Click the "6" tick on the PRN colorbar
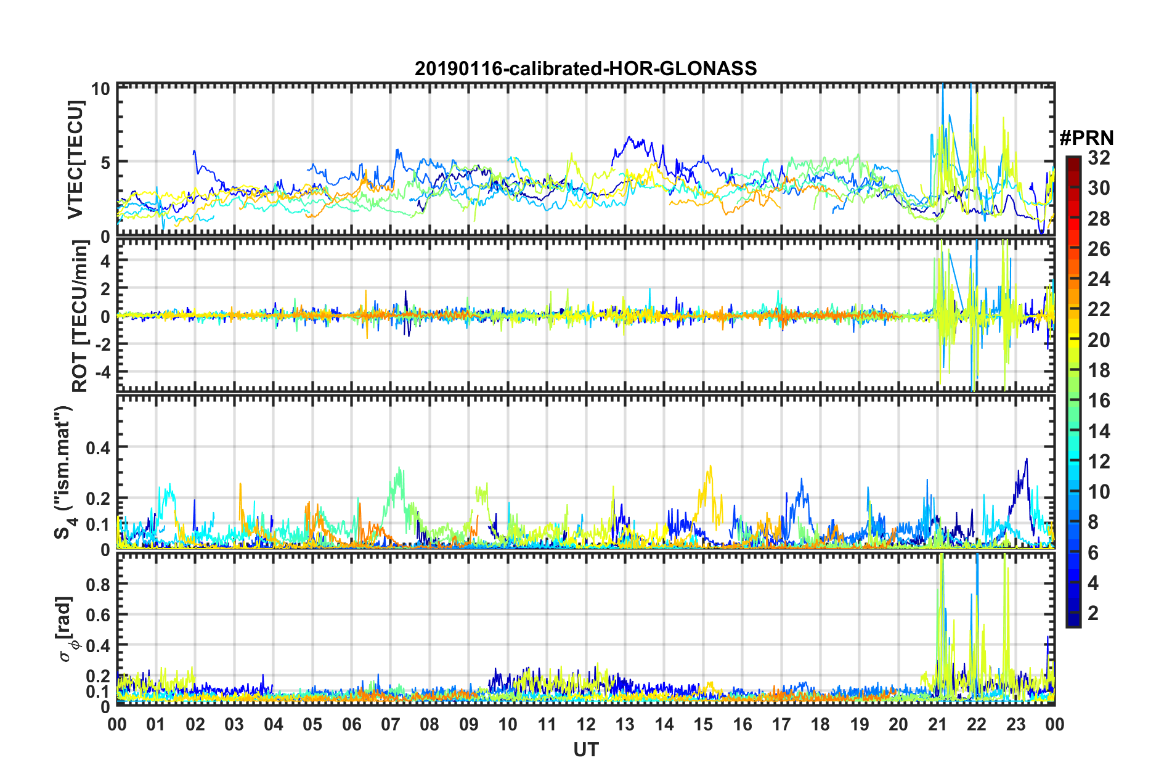This screenshot has height=784, width=1172. point(1093,553)
